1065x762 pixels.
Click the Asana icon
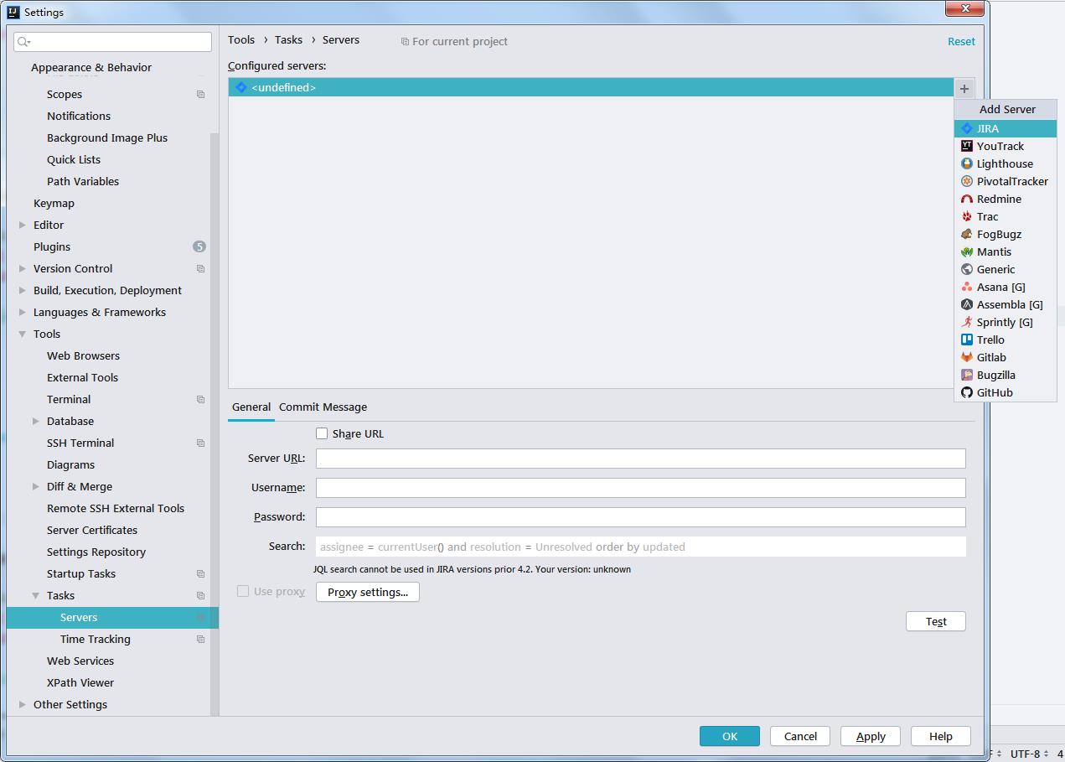pos(967,287)
